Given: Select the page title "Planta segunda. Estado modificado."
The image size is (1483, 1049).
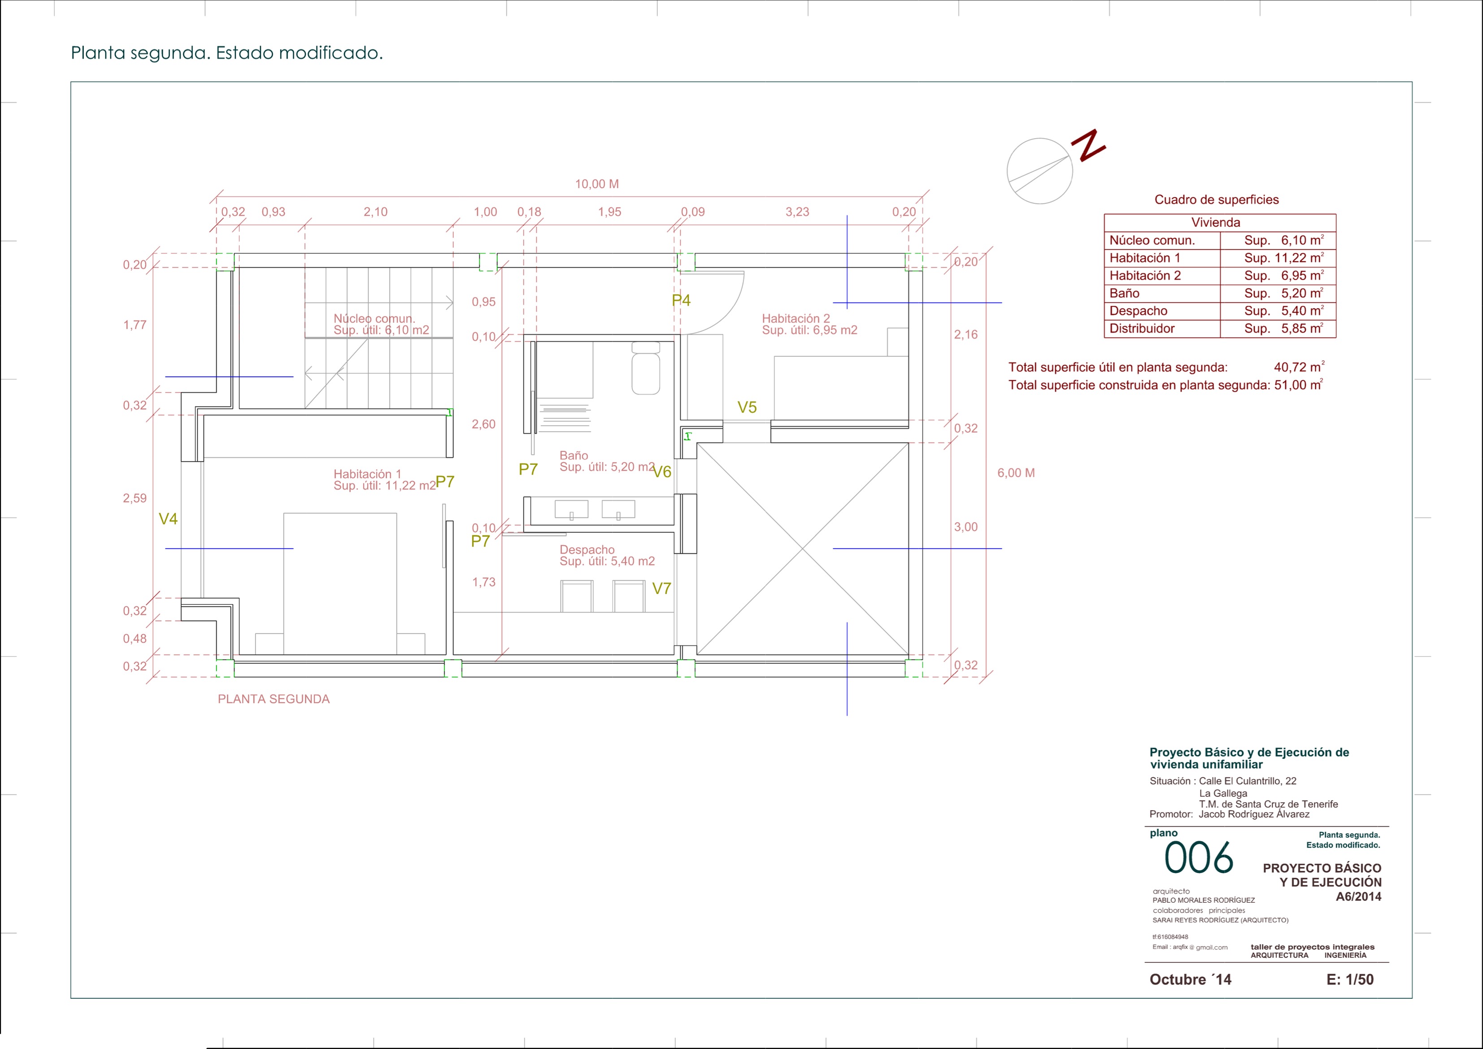Looking at the screenshot, I should (227, 53).
